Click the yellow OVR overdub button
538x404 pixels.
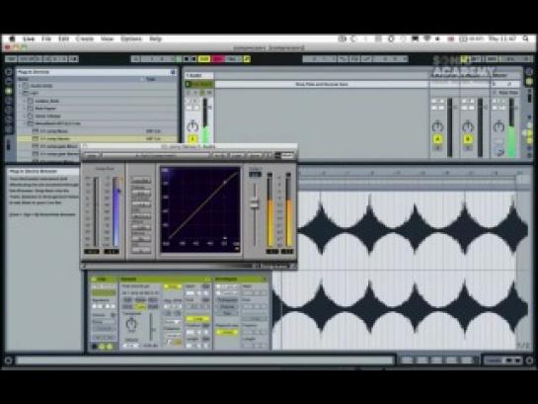pyautogui.click(x=203, y=59)
